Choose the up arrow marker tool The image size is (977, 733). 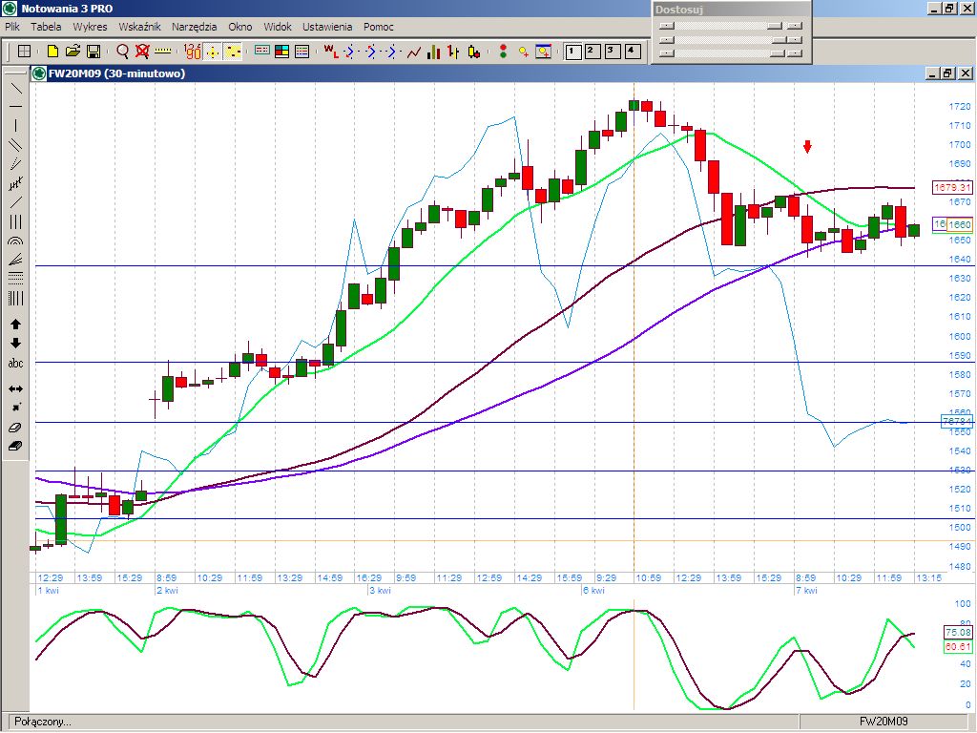click(15, 325)
